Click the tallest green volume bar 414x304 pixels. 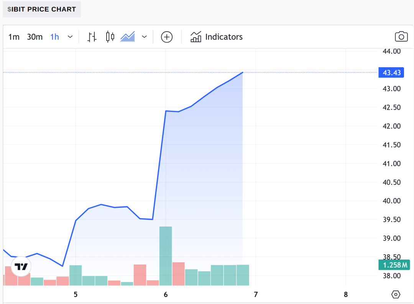click(x=166, y=256)
